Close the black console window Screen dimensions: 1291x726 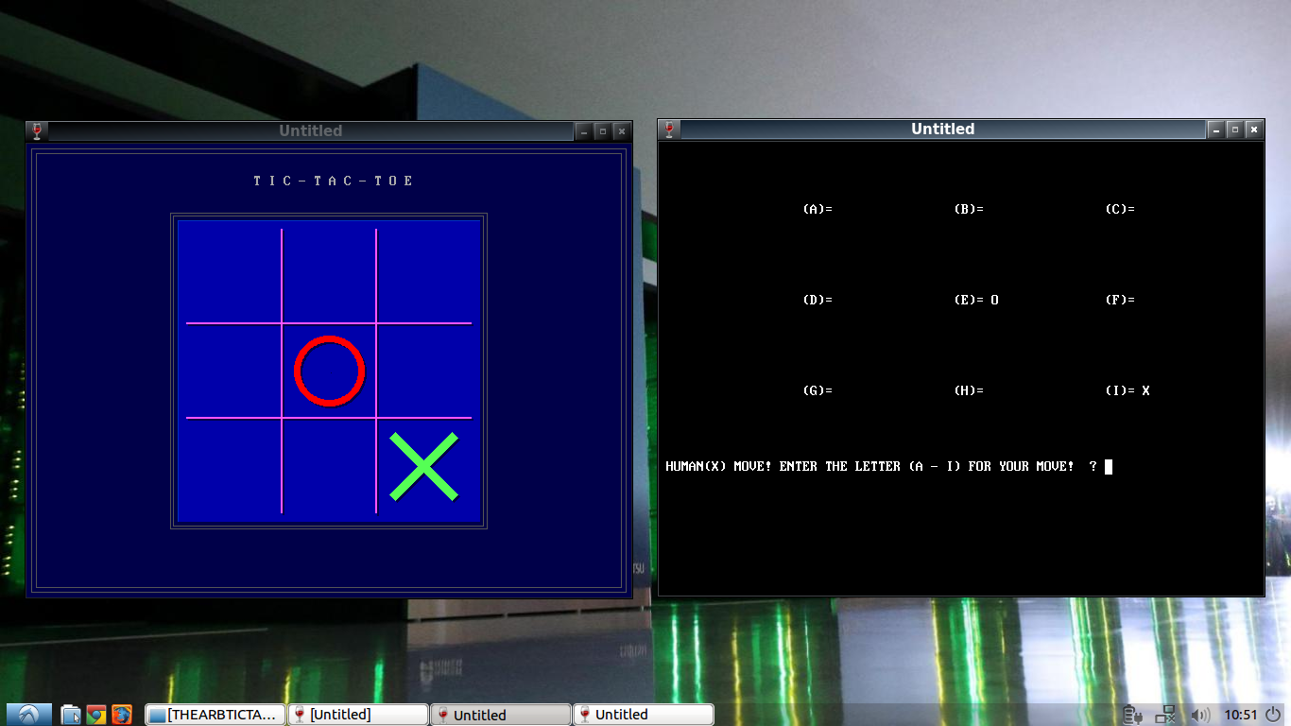1254,130
